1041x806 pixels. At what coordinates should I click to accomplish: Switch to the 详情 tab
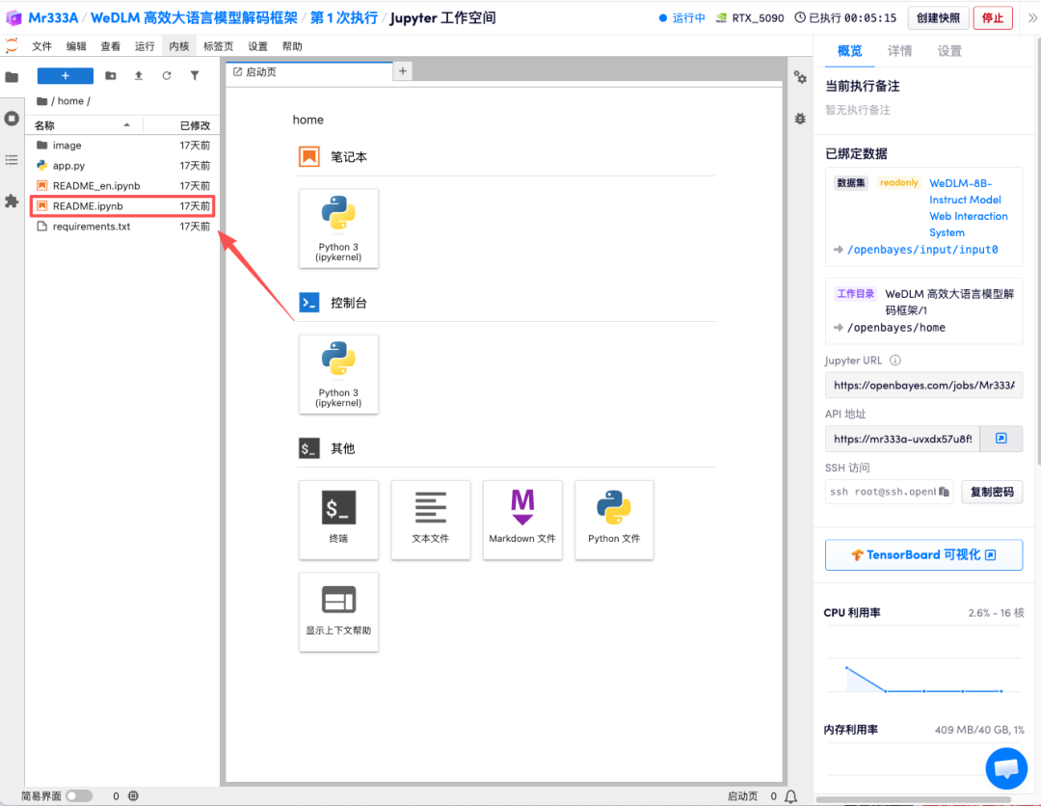899,51
